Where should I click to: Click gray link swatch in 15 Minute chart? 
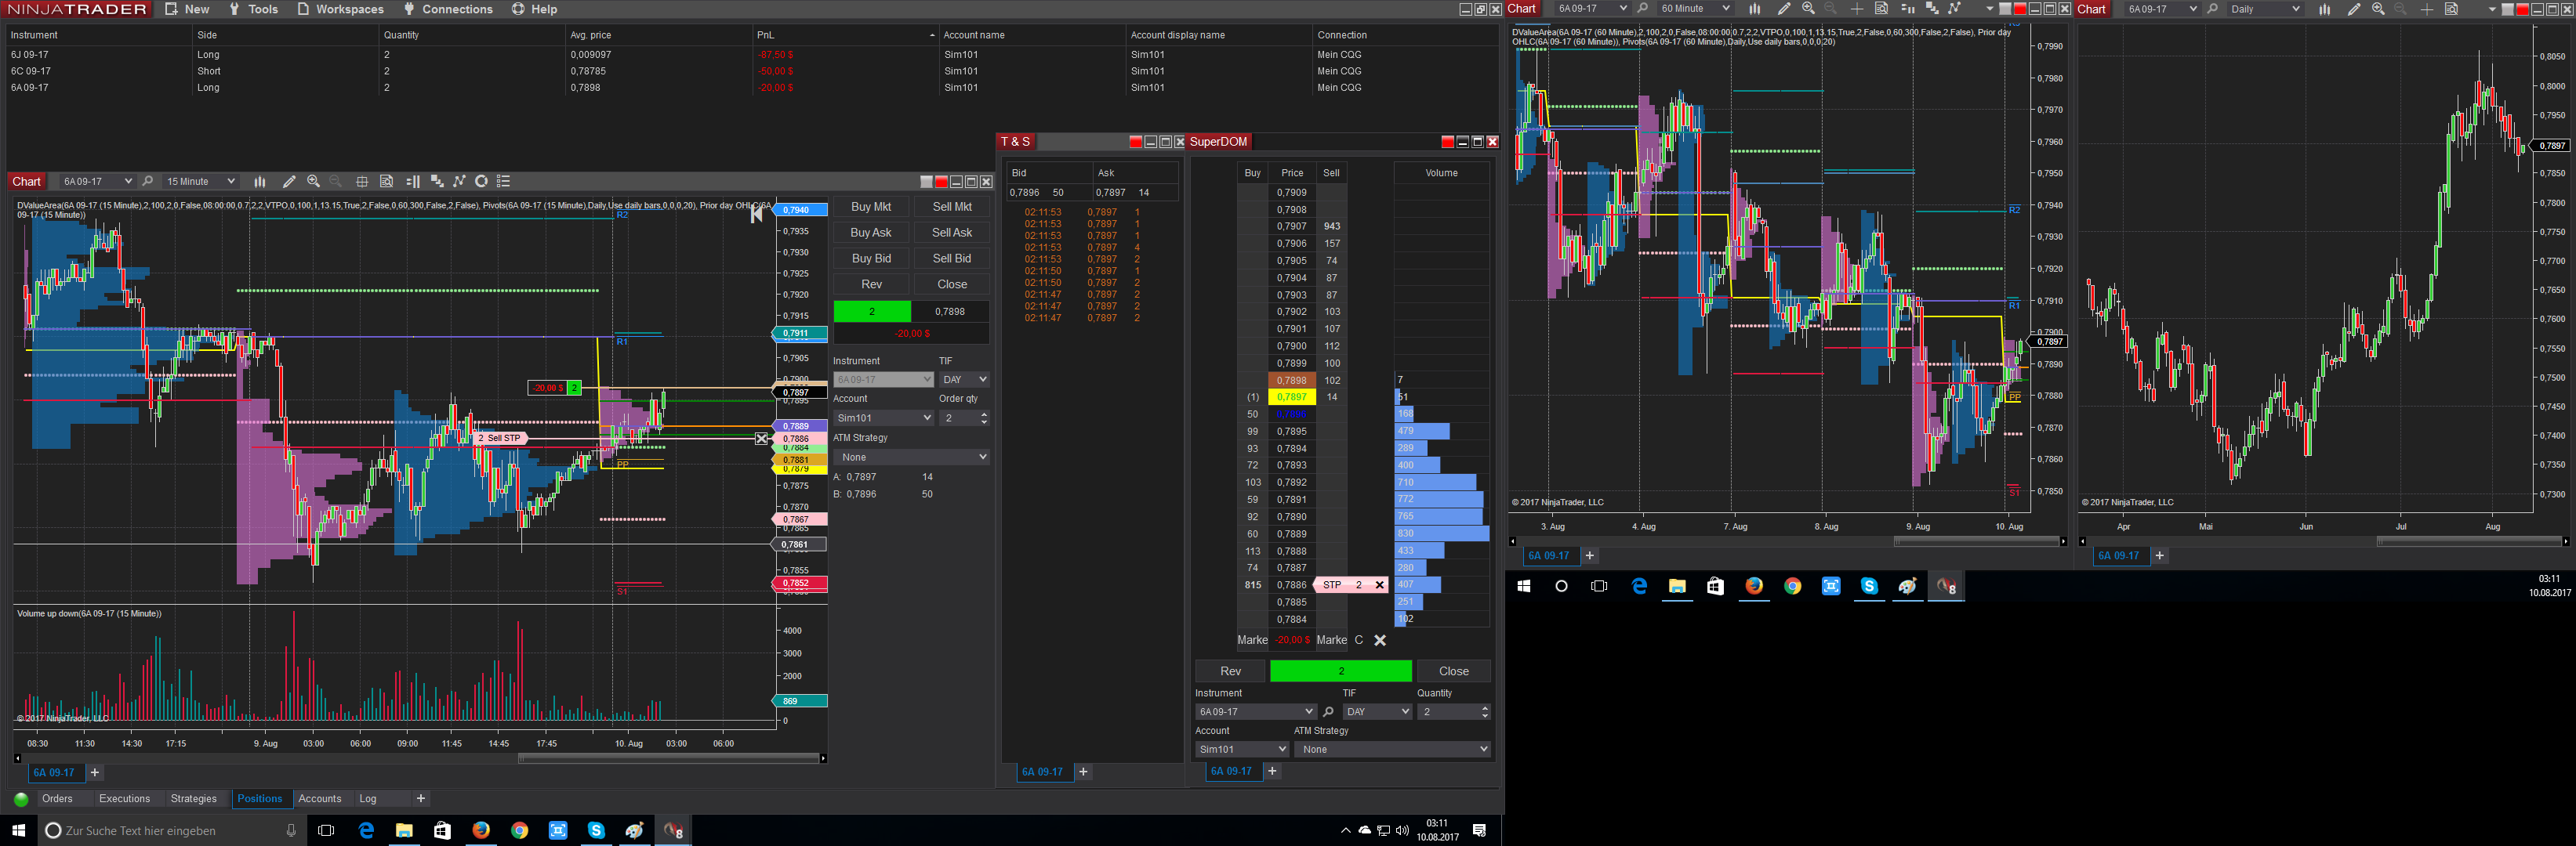pyautogui.click(x=926, y=182)
